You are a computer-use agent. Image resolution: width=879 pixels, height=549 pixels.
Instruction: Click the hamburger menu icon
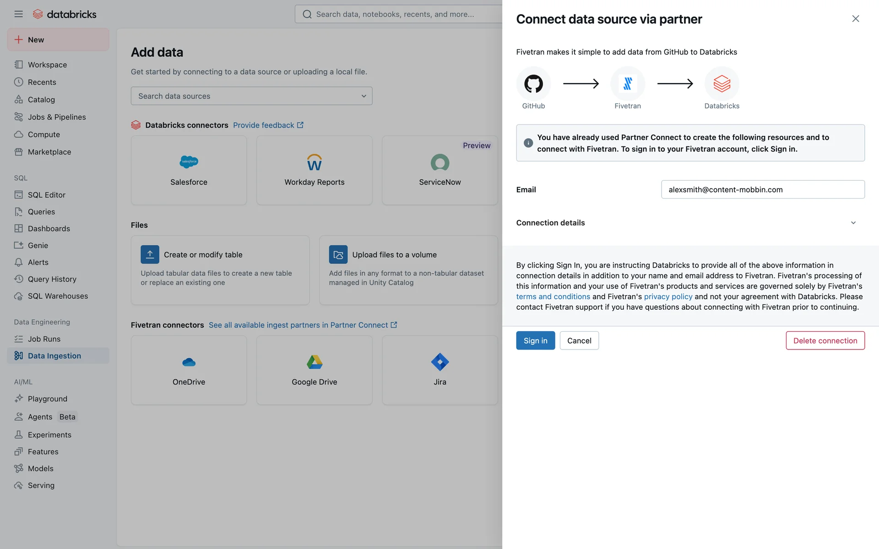click(x=18, y=14)
